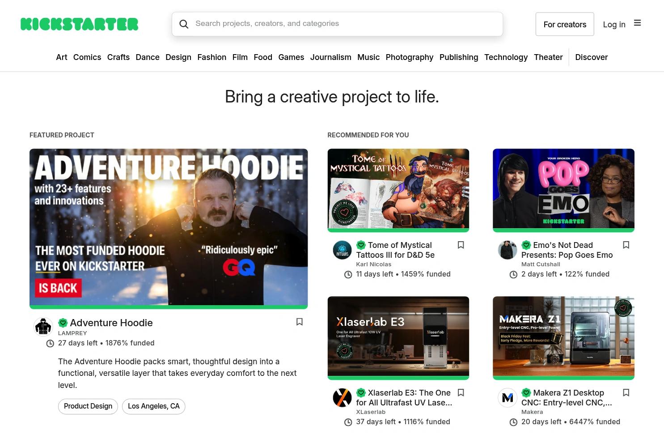Select the Dance category
The height and width of the screenshot is (443, 664).
pos(148,57)
